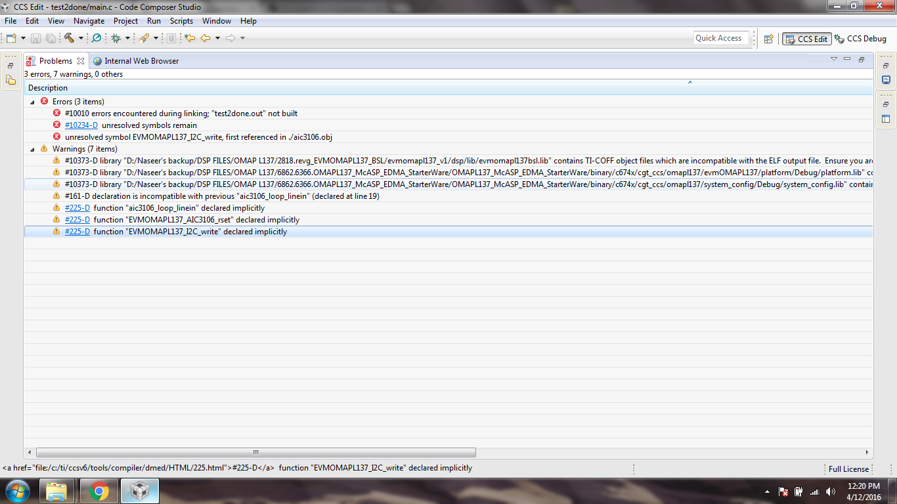Select the Problems tab
Viewport: 897px width, 504px height.
click(56, 61)
